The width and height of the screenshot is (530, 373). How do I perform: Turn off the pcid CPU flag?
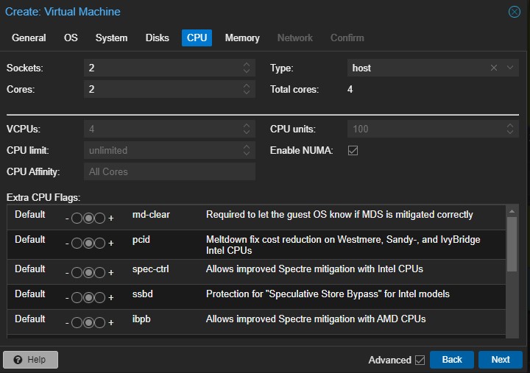(x=77, y=244)
